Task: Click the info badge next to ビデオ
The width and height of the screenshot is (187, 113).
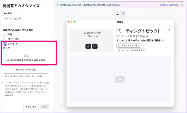Action: pos(17,44)
